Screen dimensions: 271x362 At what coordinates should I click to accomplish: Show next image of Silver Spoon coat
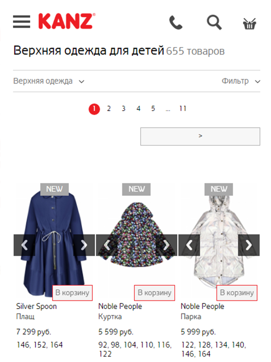(84, 245)
